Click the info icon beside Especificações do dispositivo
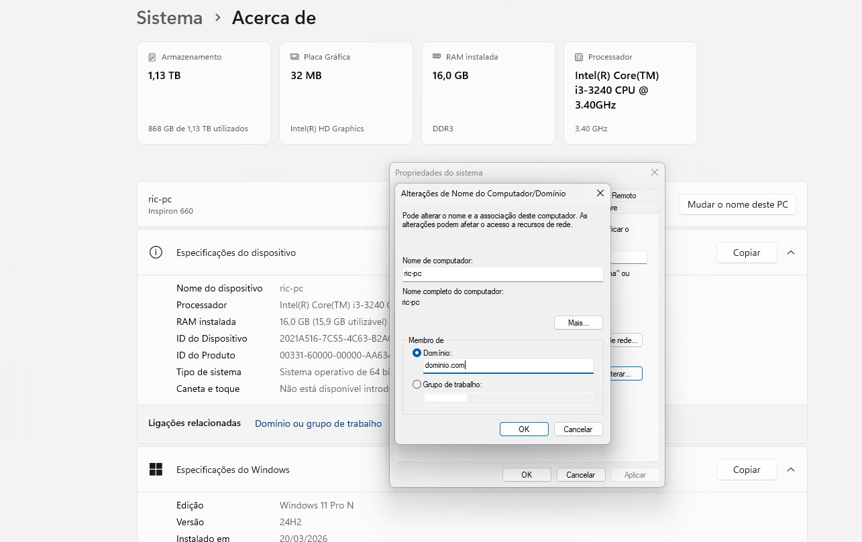862x542 pixels. pos(156,253)
